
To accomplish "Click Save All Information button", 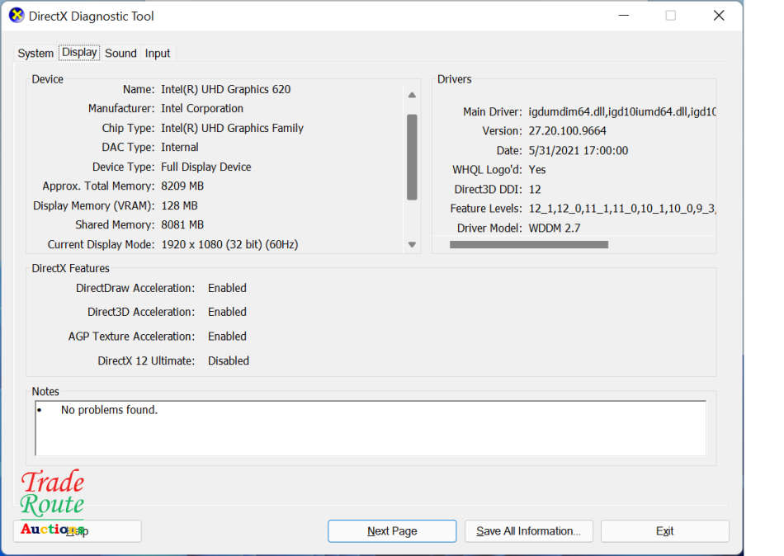I will [x=528, y=531].
